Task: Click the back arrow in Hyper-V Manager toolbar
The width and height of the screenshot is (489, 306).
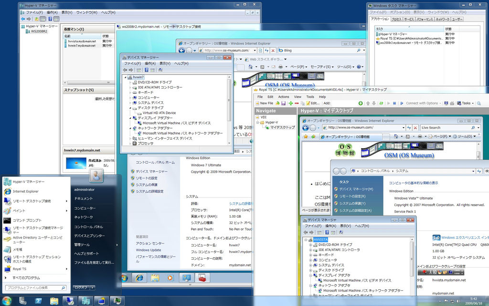Action: click(23, 19)
